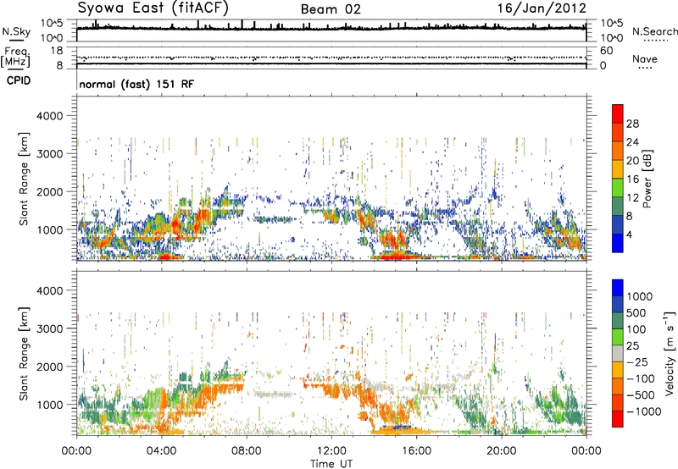Click the '08:00' time axis tick label
The image size is (678, 469).
pos(247,451)
